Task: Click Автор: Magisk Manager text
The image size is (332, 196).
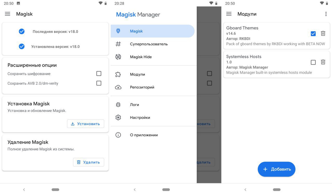Action: coord(247,67)
